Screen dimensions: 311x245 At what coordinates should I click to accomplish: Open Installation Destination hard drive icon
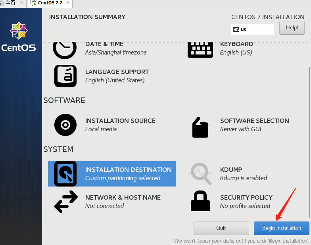coord(65,174)
